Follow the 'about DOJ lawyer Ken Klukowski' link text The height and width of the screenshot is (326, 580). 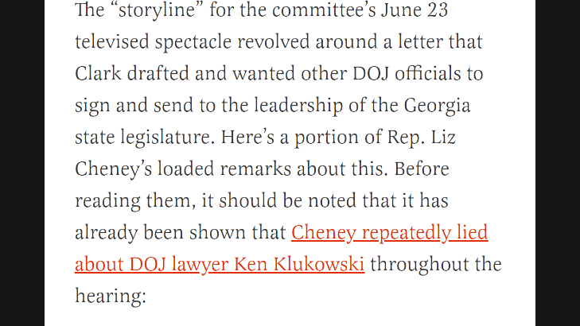click(220, 265)
